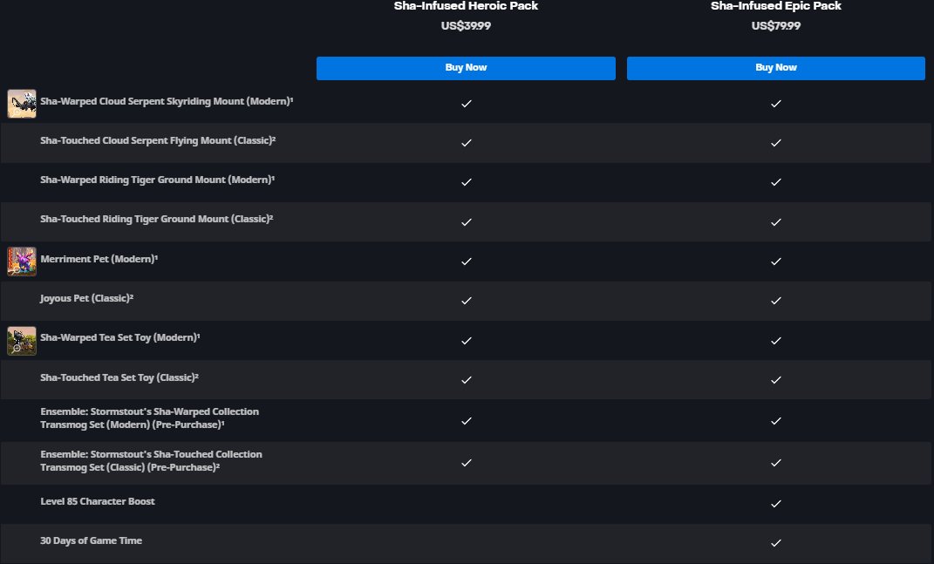Click Heroic checkmark for Sha-Warped Riding Tiger

pyautogui.click(x=467, y=182)
